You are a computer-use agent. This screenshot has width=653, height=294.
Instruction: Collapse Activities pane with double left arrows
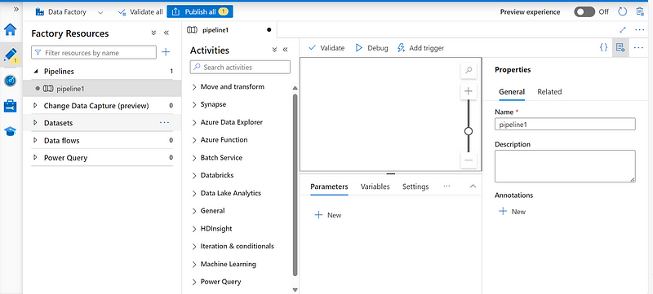[285, 50]
